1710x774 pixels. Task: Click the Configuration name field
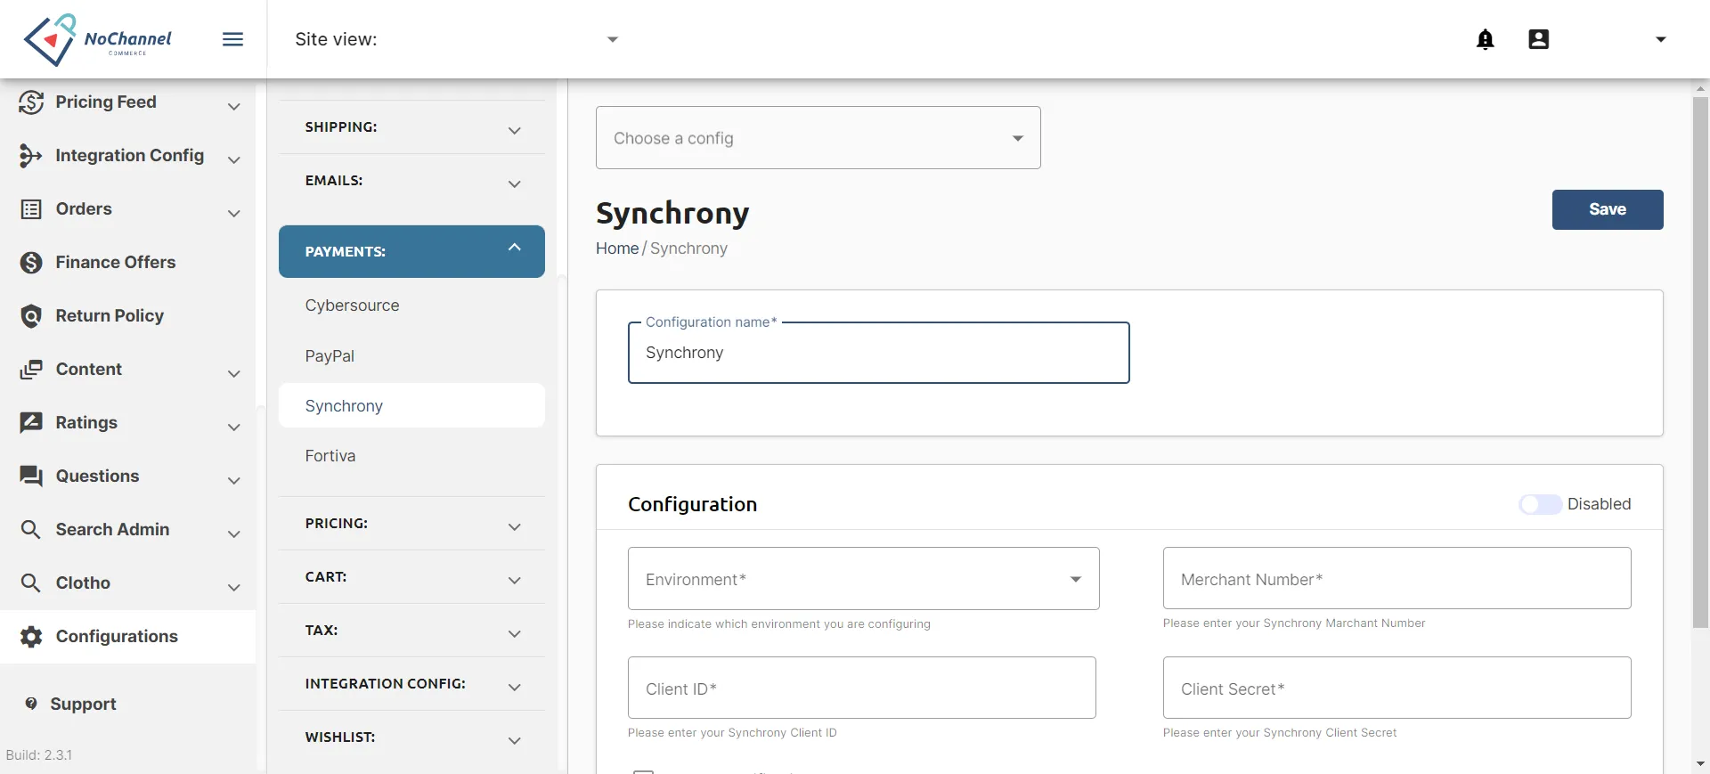[x=879, y=353]
